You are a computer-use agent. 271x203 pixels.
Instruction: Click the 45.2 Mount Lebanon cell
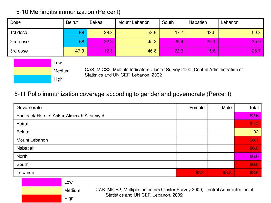click(x=137, y=42)
